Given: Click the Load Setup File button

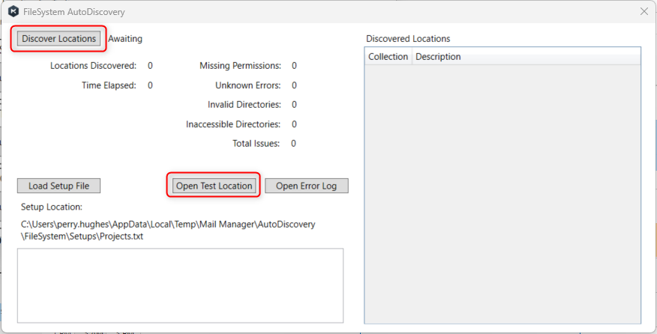Looking at the screenshot, I should tap(58, 186).
